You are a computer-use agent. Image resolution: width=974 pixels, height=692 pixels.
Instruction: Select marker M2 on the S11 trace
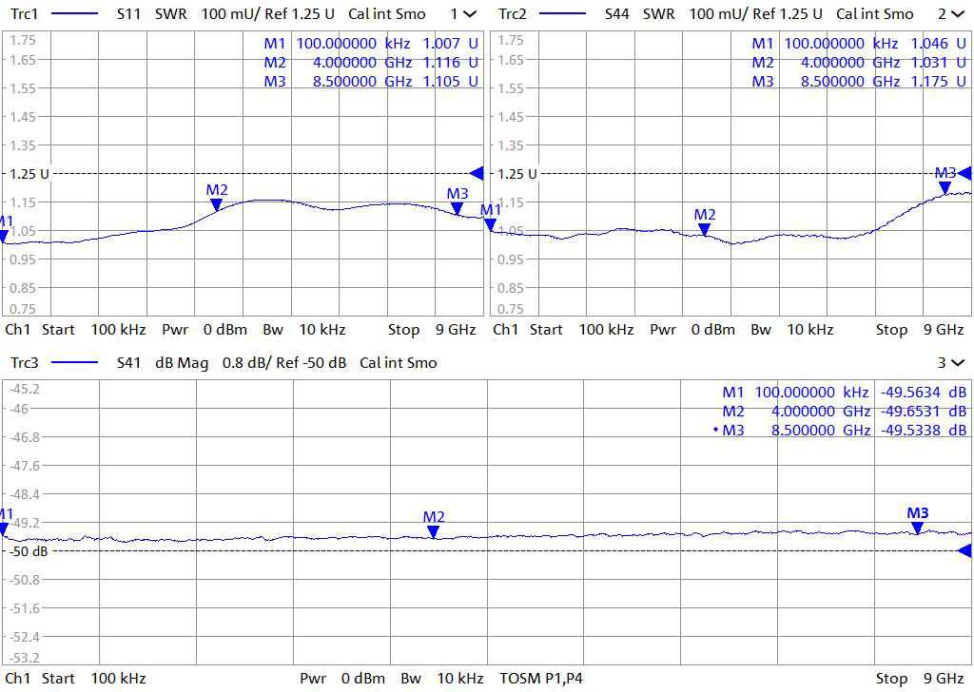[217, 202]
